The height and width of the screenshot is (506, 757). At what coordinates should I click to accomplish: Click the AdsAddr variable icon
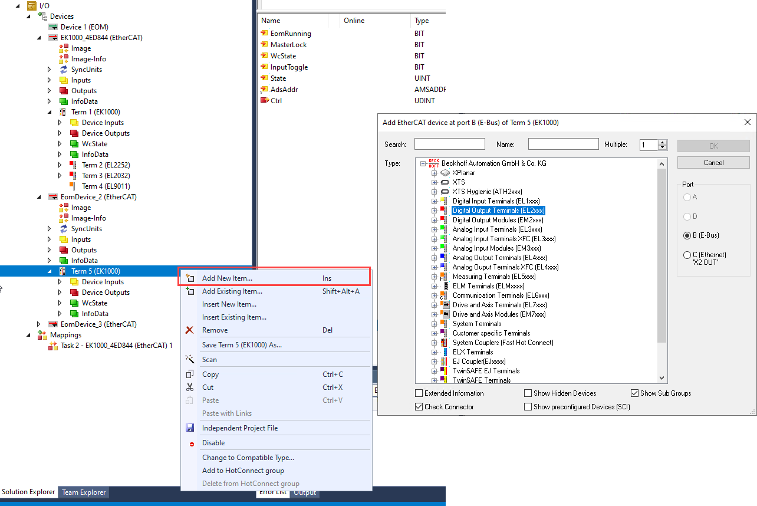point(264,90)
